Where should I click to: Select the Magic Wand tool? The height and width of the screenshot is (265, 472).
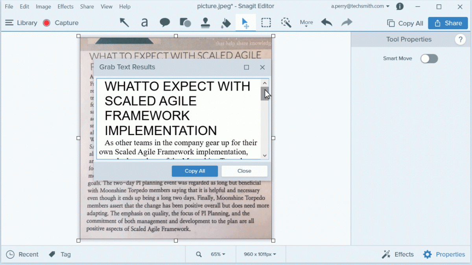(286, 23)
